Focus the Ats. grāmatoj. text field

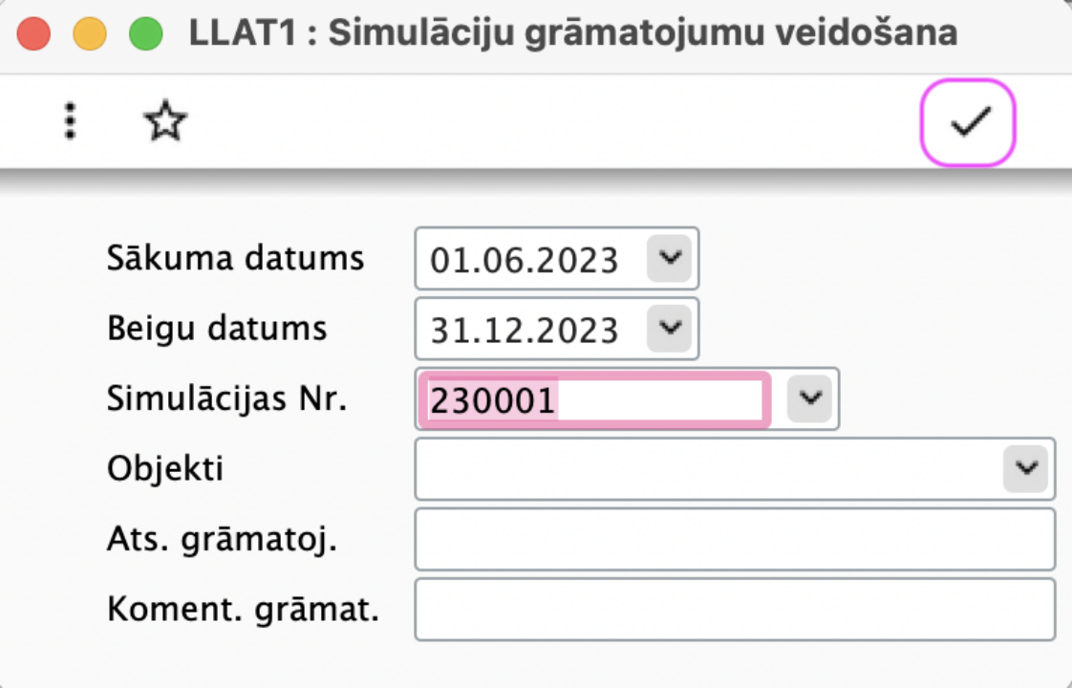pos(735,539)
